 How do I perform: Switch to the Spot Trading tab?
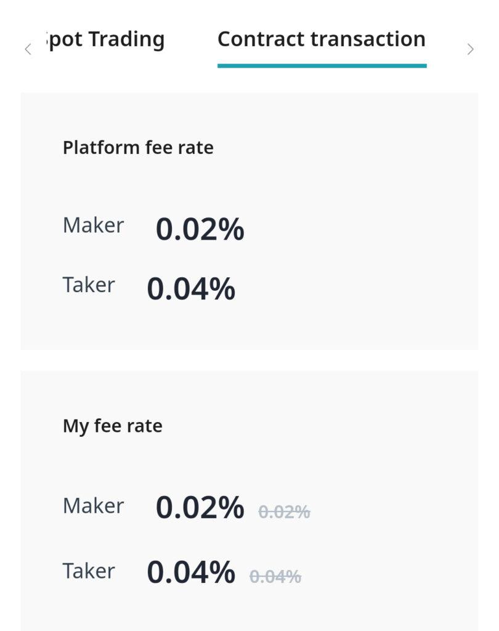click(x=105, y=40)
